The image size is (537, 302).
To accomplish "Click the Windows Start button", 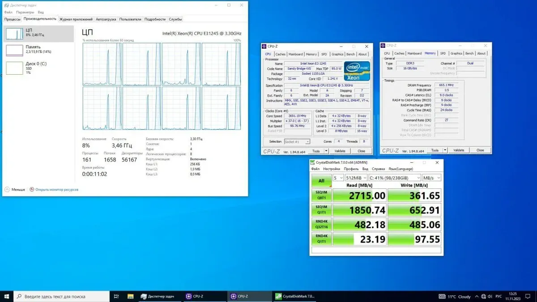I will click(7, 296).
